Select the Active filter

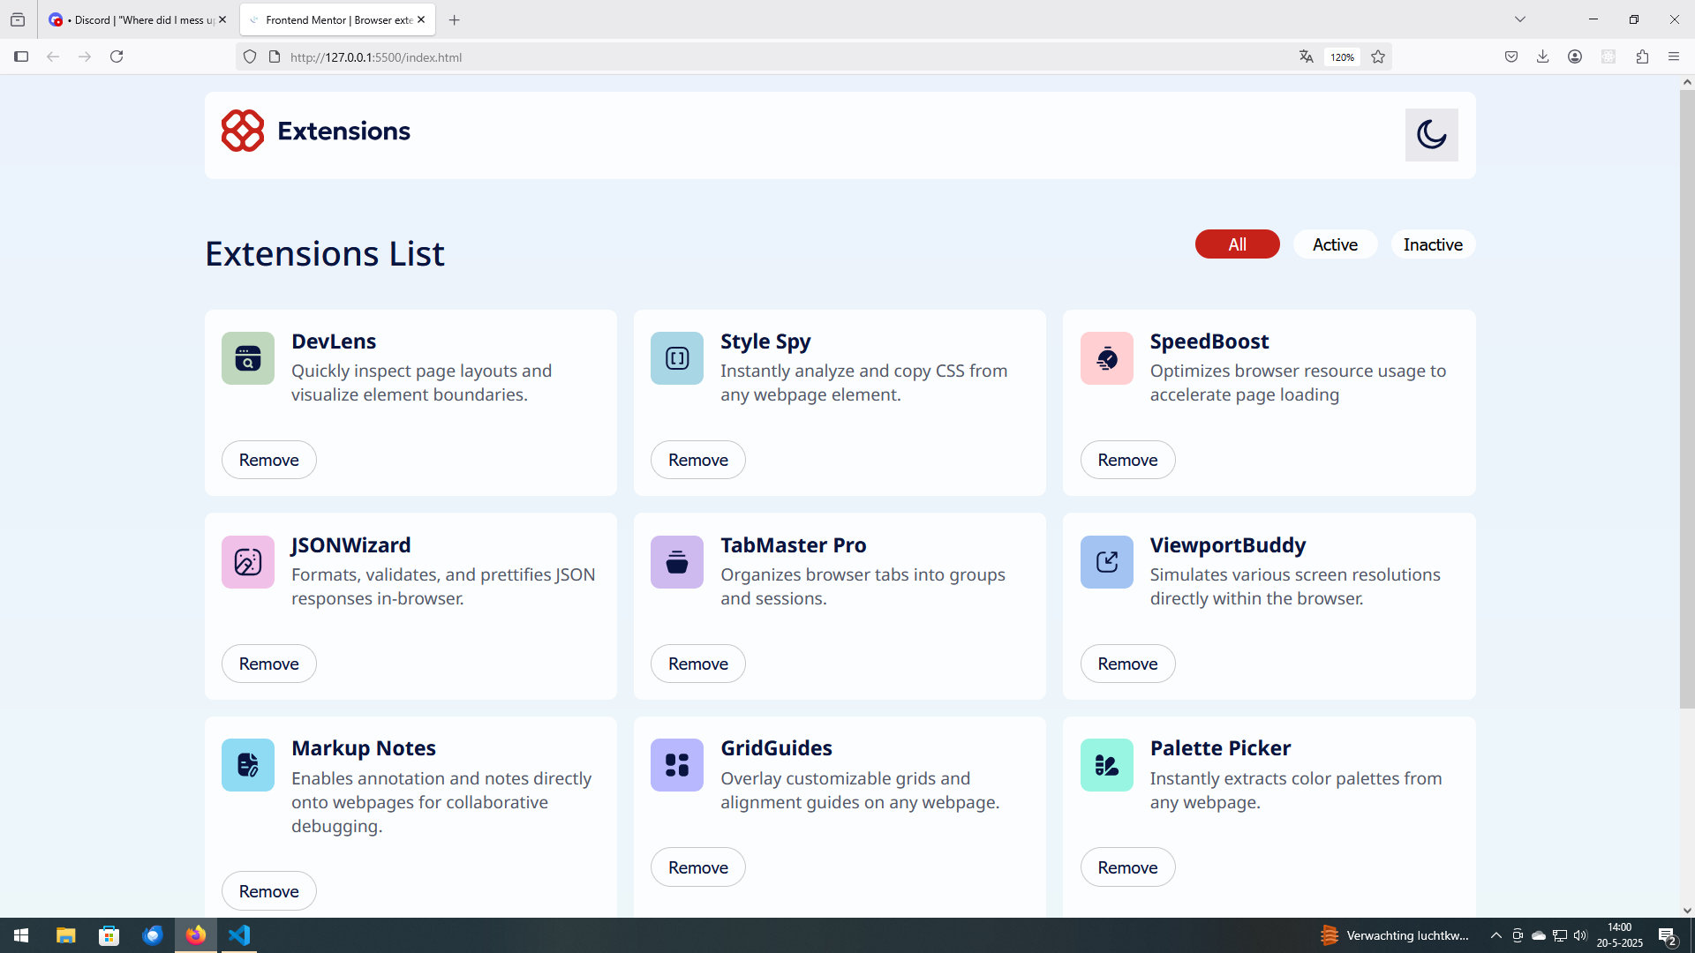pos(1335,244)
